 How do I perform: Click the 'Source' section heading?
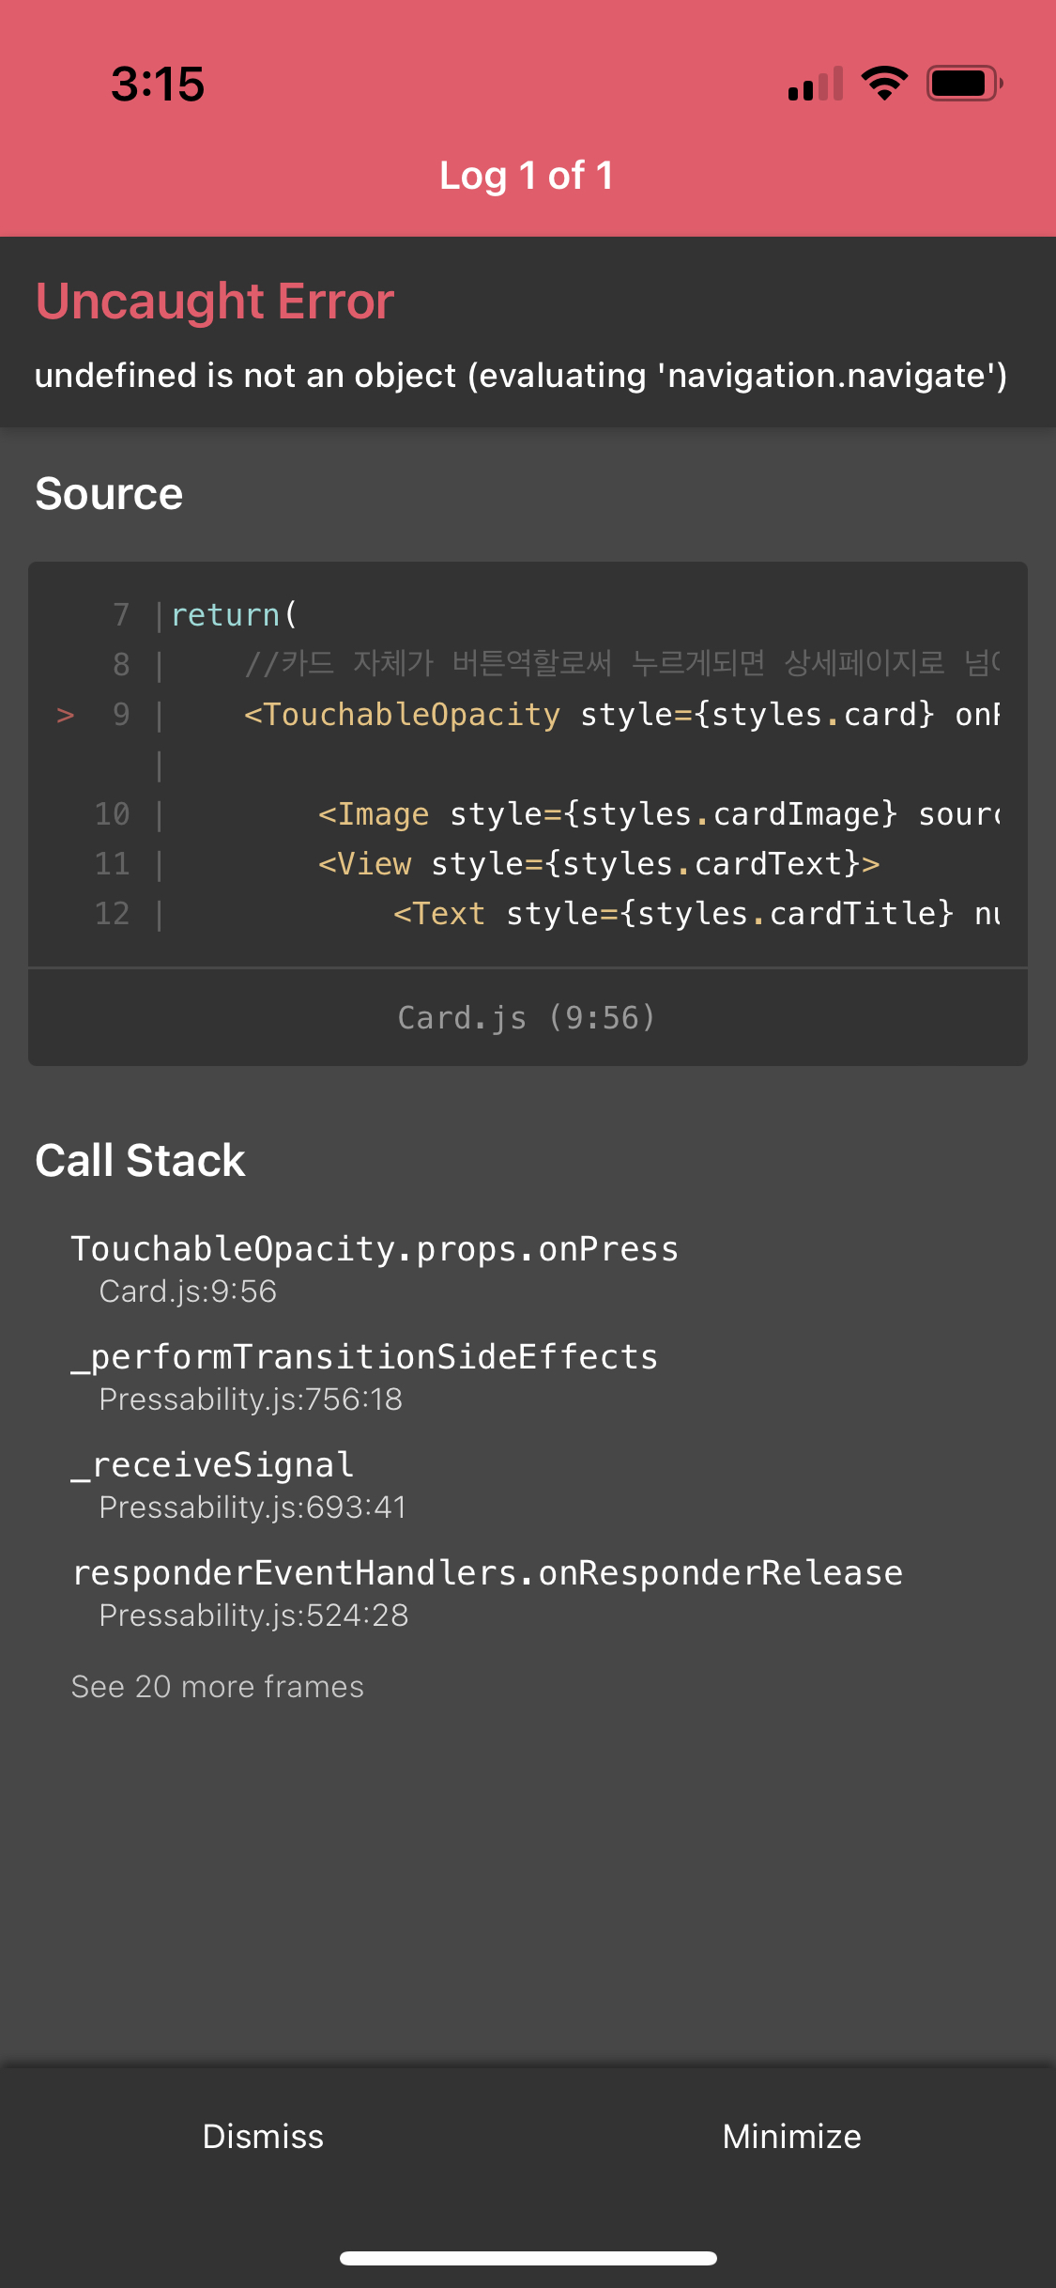click(x=109, y=494)
